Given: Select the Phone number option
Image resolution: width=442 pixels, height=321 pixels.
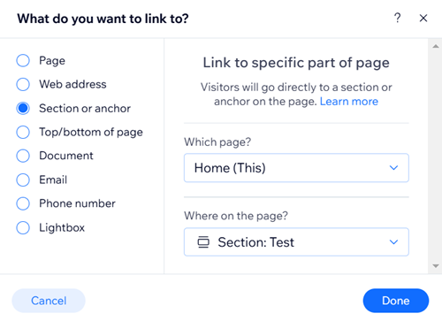Looking at the screenshot, I should pos(23,203).
